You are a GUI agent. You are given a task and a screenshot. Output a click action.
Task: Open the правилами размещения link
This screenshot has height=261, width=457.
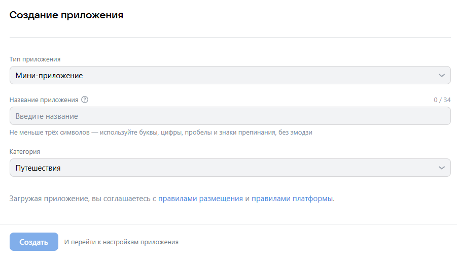tap(200, 199)
